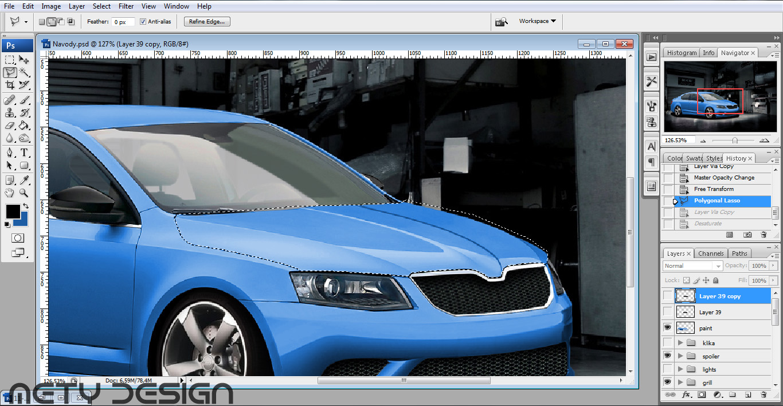Uncheck the Anti-alias checkbox
The width and height of the screenshot is (783, 406).
click(143, 22)
